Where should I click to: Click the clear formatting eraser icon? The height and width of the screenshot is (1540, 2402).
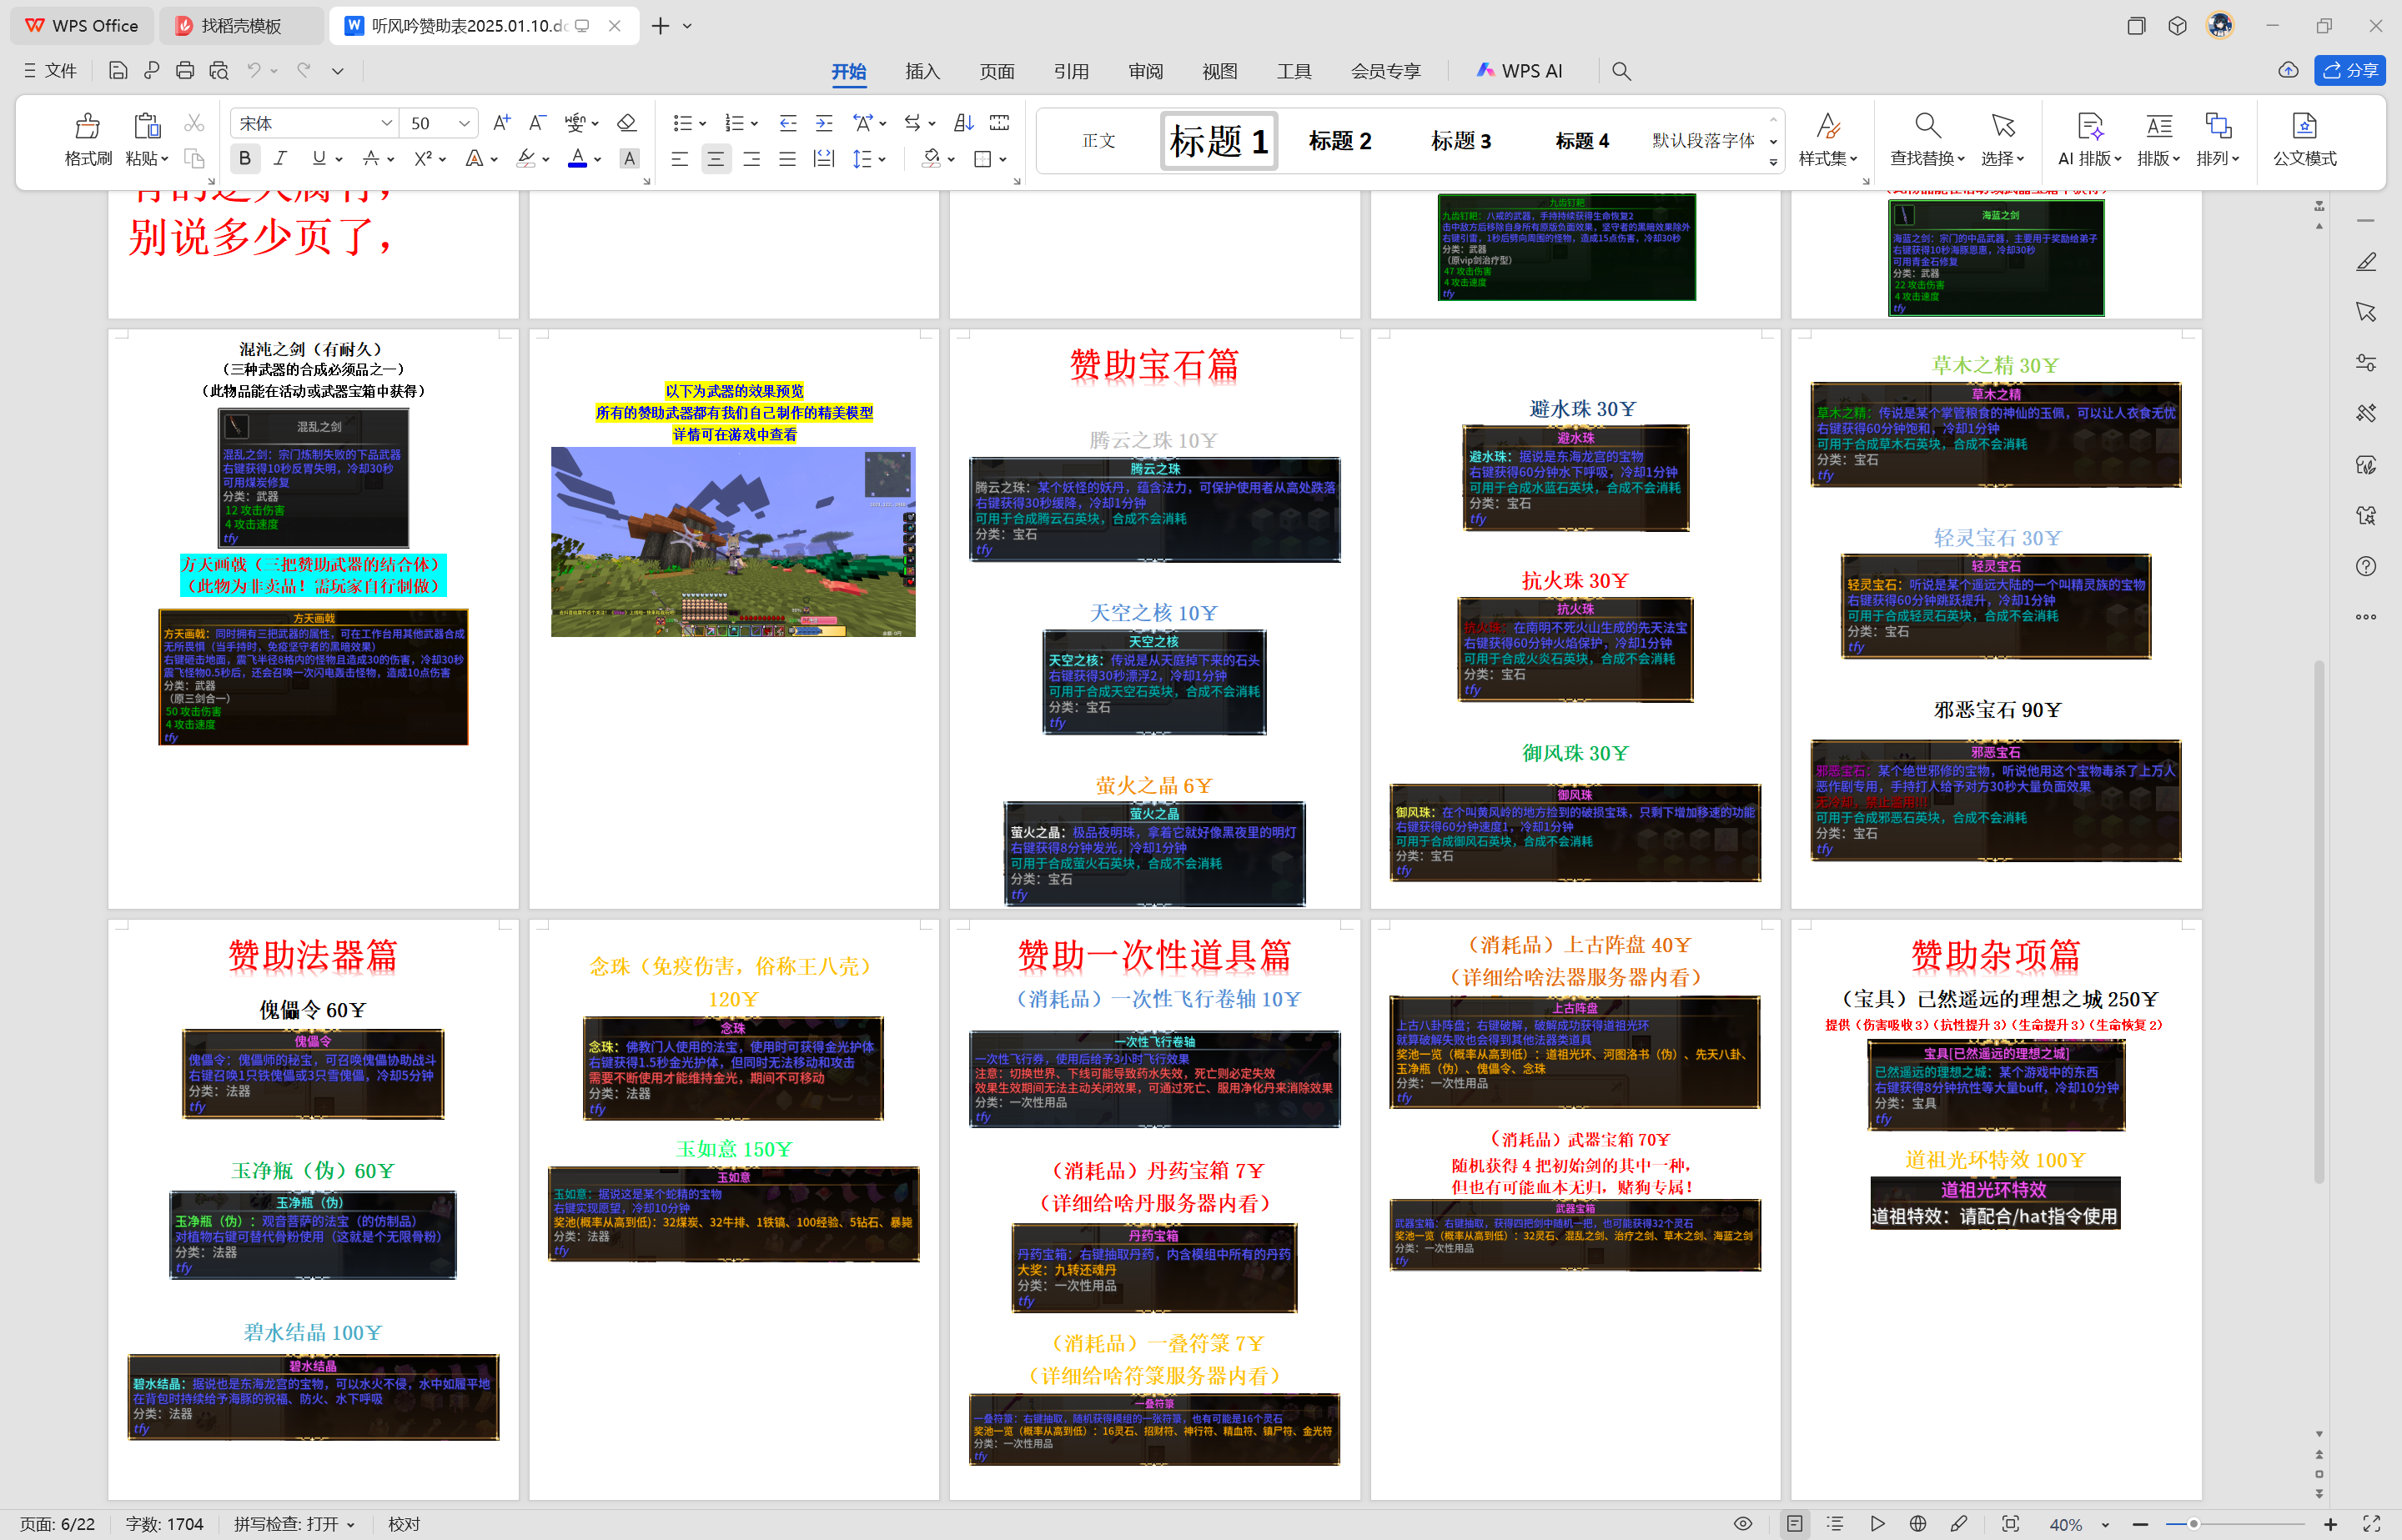tap(627, 123)
